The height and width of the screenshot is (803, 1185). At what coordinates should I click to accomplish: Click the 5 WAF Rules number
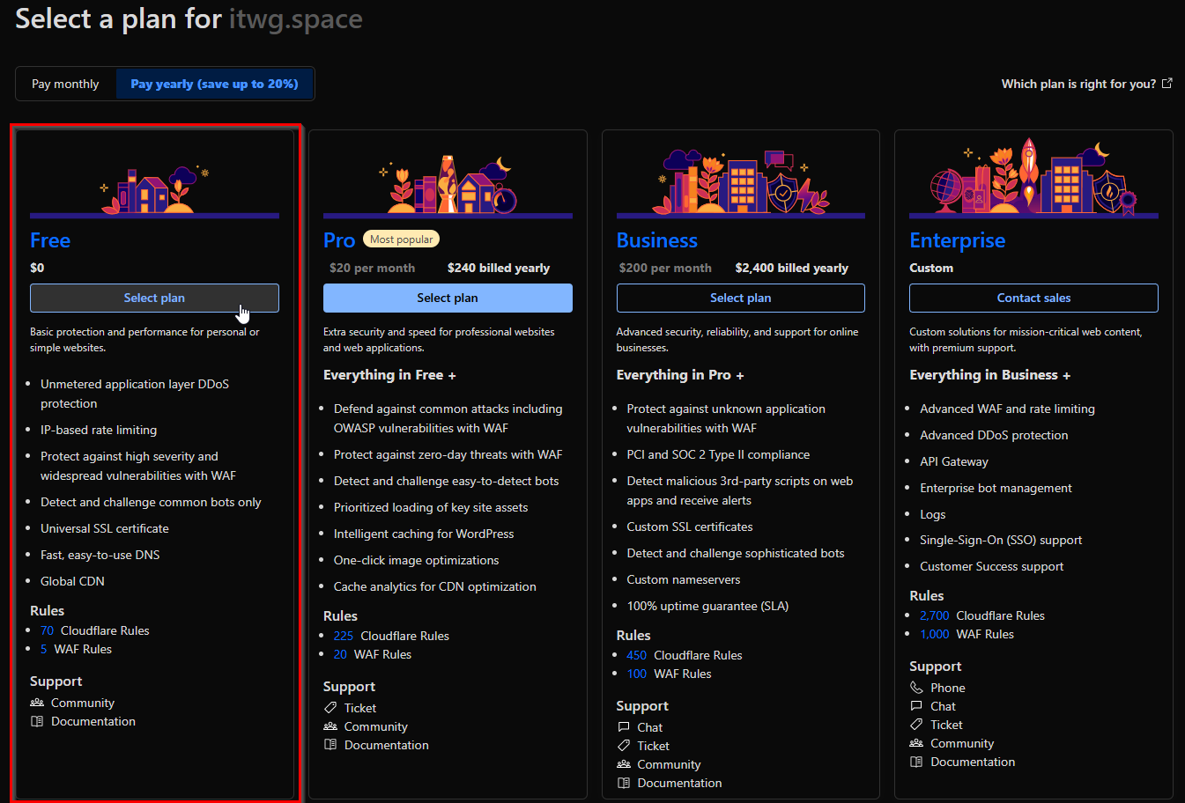(x=44, y=649)
